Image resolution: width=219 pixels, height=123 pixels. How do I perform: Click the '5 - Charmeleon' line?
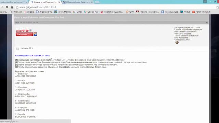tap(22, 101)
